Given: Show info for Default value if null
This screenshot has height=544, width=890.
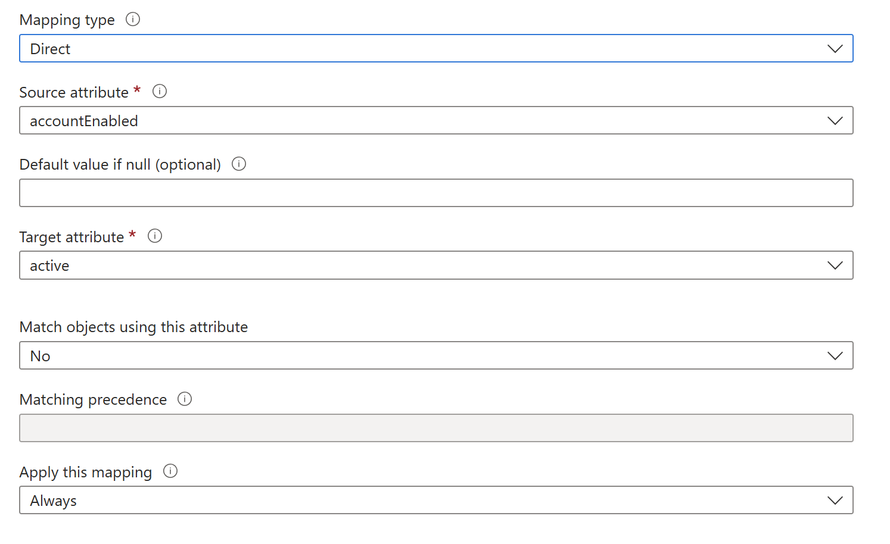Looking at the screenshot, I should pyautogui.click(x=239, y=164).
